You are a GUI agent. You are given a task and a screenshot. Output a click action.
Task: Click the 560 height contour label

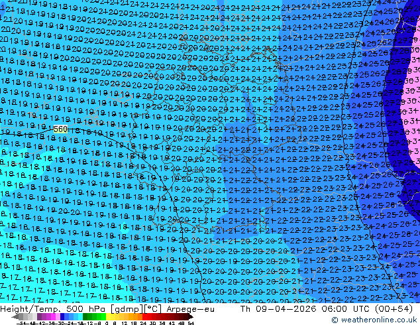click(60, 129)
